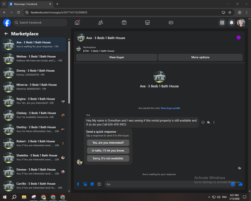Open the Notifications bell
This screenshot has height=201, width=251.
231,23
